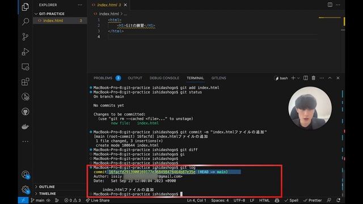Image resolution: width=363 pixels, height=204 pixels.
Task: Select the bash terminal profile label
Action: pyautogui.click(x=281, y=78)
